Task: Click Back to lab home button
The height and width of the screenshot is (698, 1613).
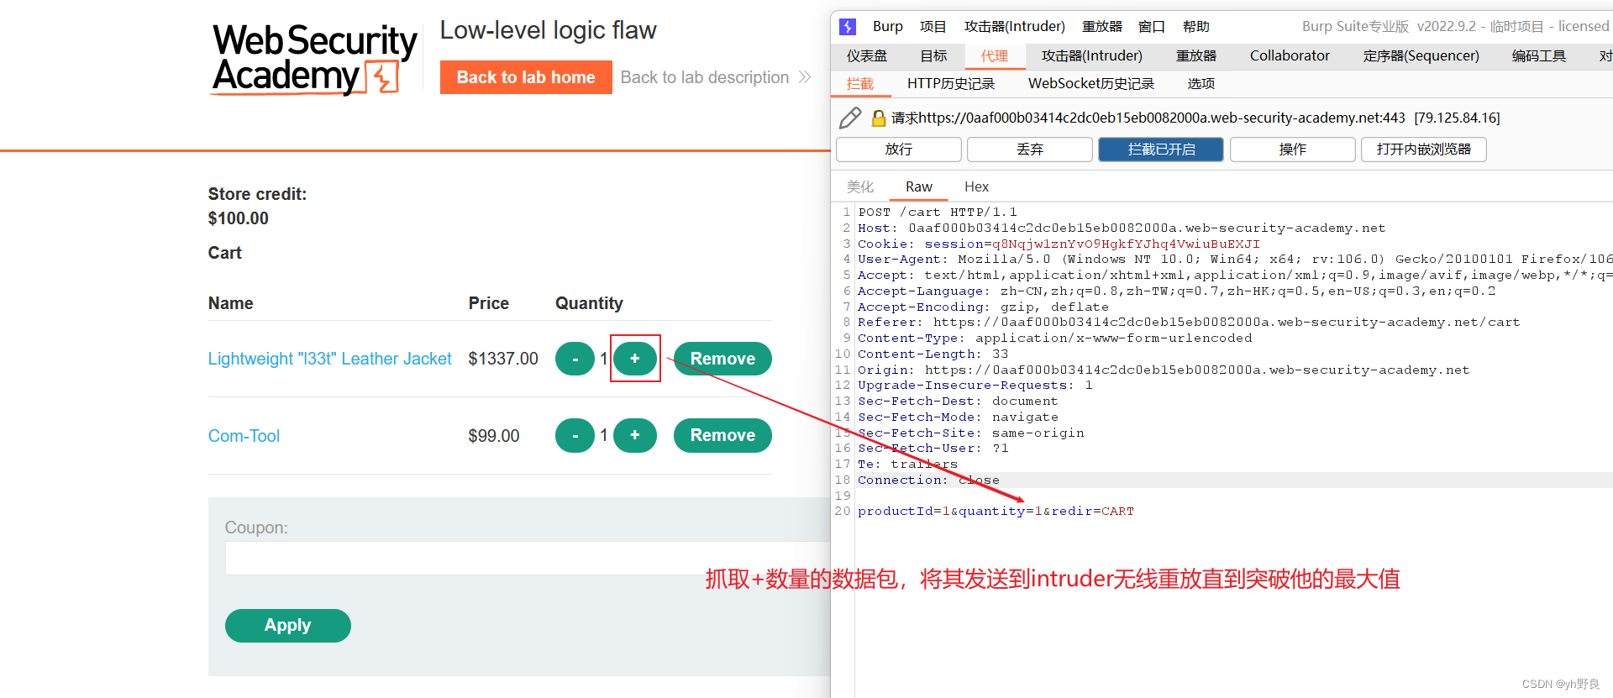Action: point(526,77)
